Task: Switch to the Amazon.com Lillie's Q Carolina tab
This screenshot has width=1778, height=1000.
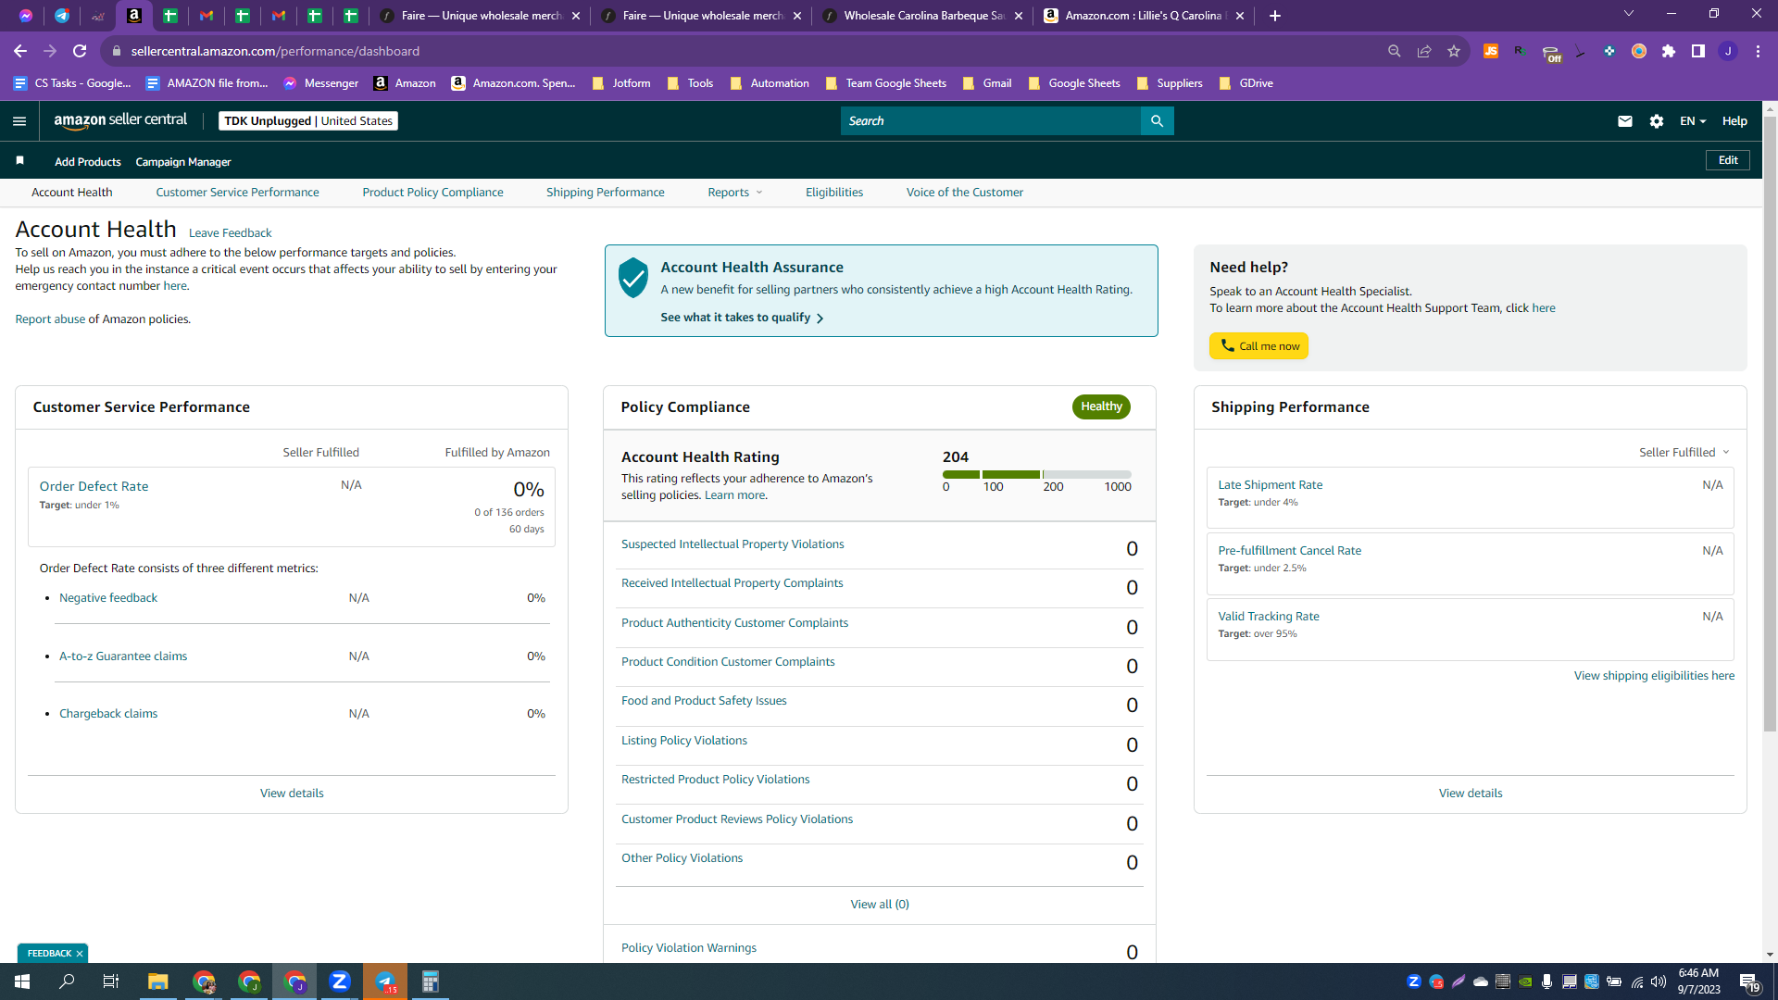Action: click(1145, 16)
